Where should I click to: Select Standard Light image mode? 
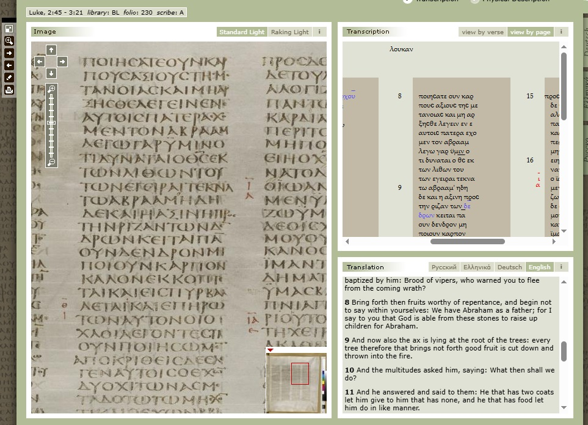click(242, 32)
